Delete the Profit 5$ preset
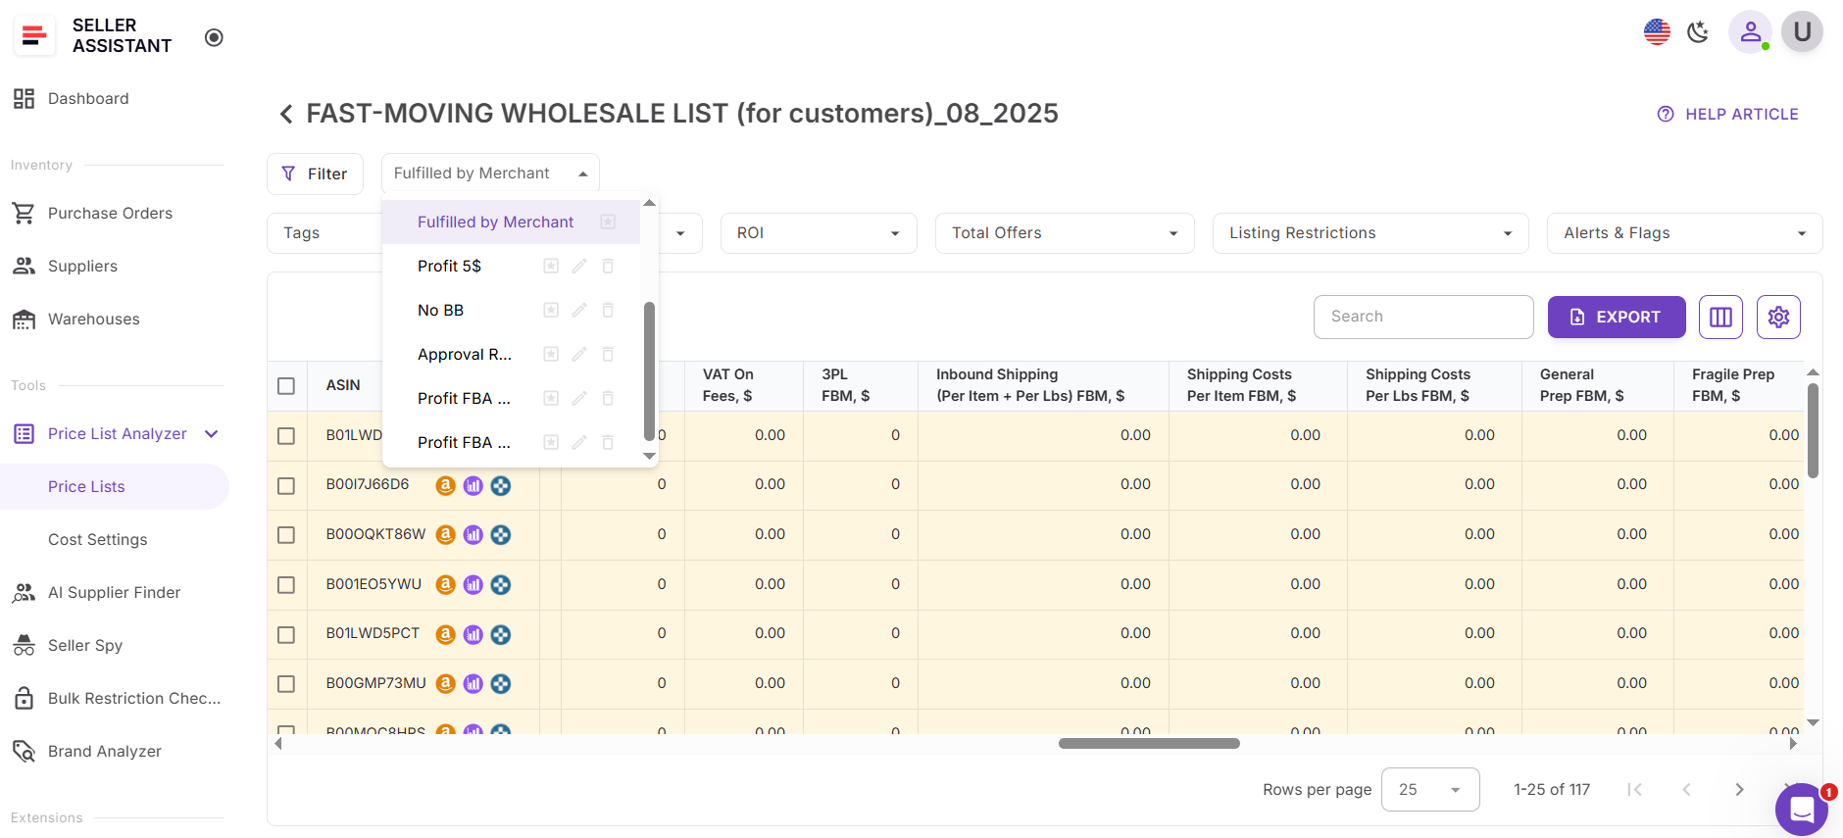 point(608,266)
